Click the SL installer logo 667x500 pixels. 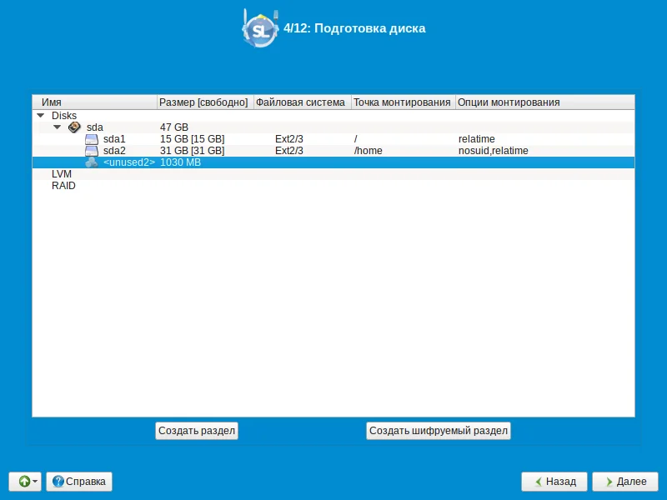click(x=260, y=28)
